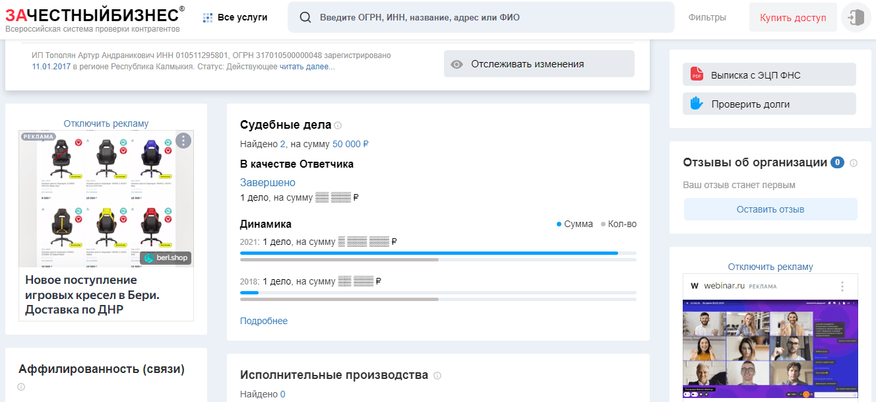The image size is (876, 402).
Task: Toggle the Сумма legend in Динамика
Action: pos(575,224)
